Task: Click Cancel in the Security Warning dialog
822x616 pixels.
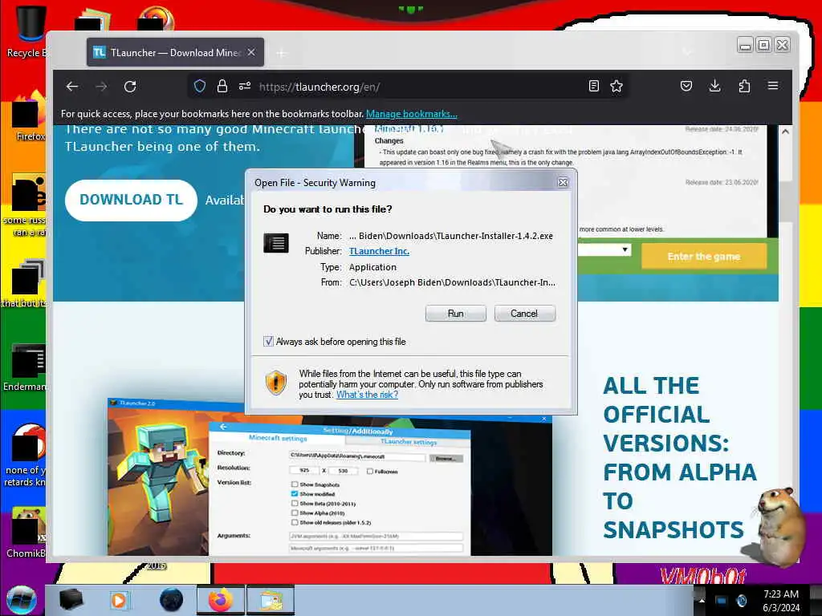Action: pyautogui.click(x=524, y=314)
